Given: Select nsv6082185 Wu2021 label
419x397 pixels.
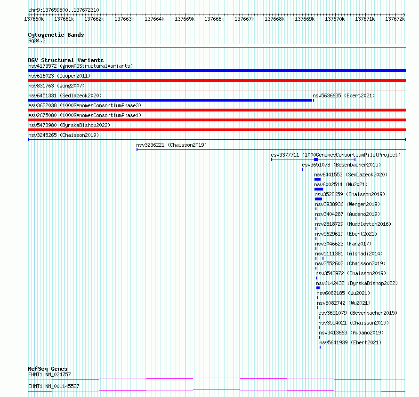Looking at the screenshot, I should [344, 293].
